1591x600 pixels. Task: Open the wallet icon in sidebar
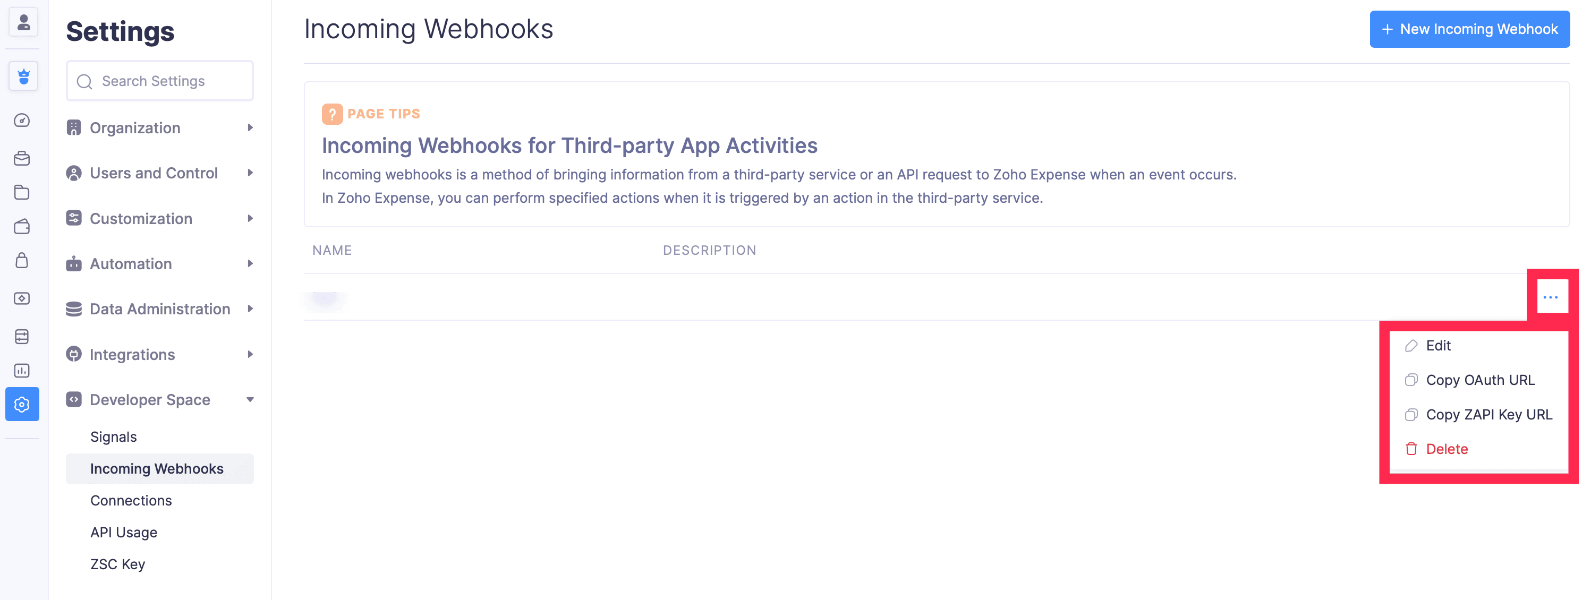pyautogui.click(x=22, y=227)
